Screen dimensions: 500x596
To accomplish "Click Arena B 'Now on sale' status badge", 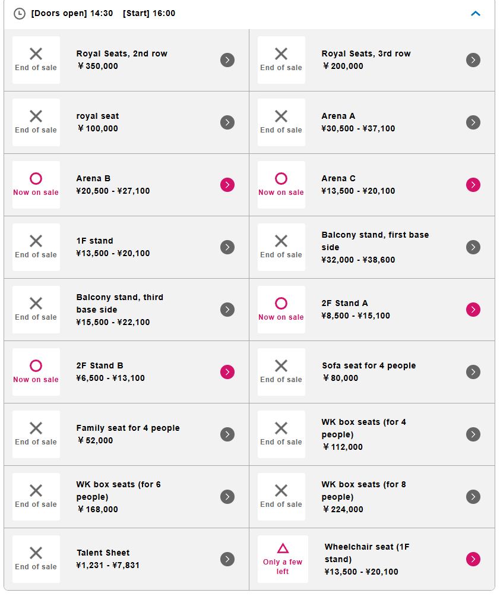I will [36, 185].
